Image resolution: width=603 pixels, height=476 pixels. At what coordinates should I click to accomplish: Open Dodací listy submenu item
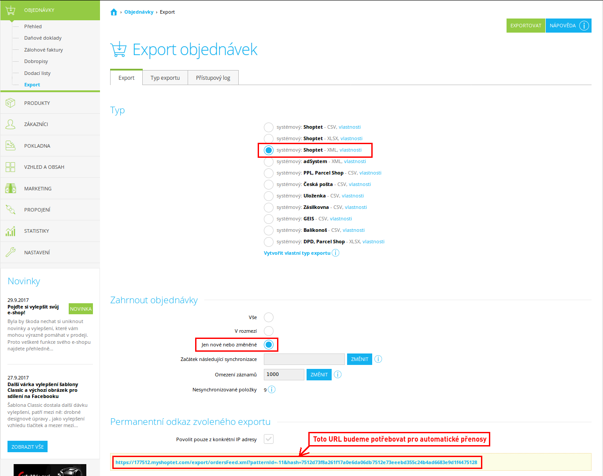pos(37,73)
